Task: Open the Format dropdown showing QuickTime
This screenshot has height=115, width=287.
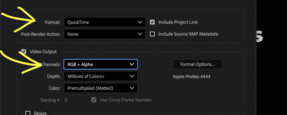Action: click(105, 22)
